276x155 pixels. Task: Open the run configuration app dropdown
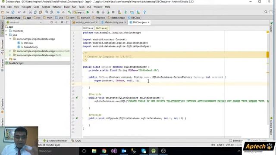pyautogui.click(x=79, y=12)
